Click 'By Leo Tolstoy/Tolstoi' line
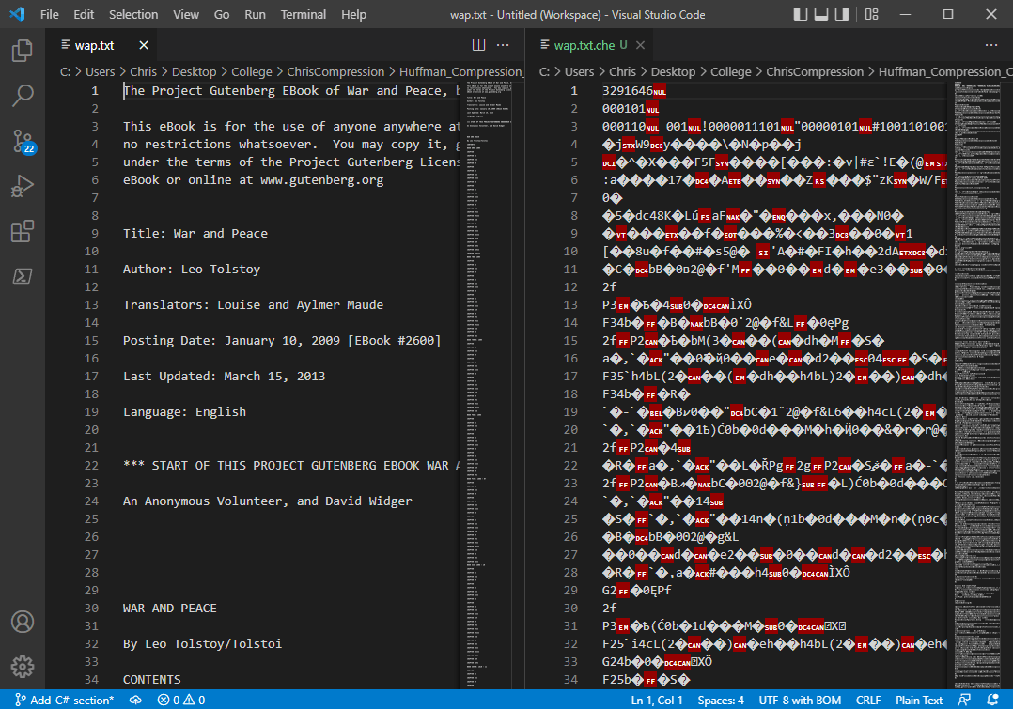The height and width of the screenshot is (709, 1013). click(x=202, y=644)
